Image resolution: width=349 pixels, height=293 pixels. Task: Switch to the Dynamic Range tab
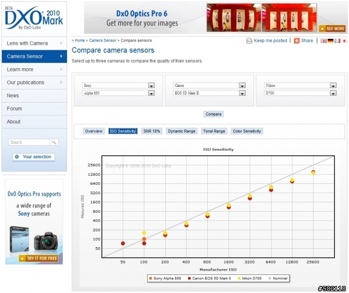click(182, 131)
